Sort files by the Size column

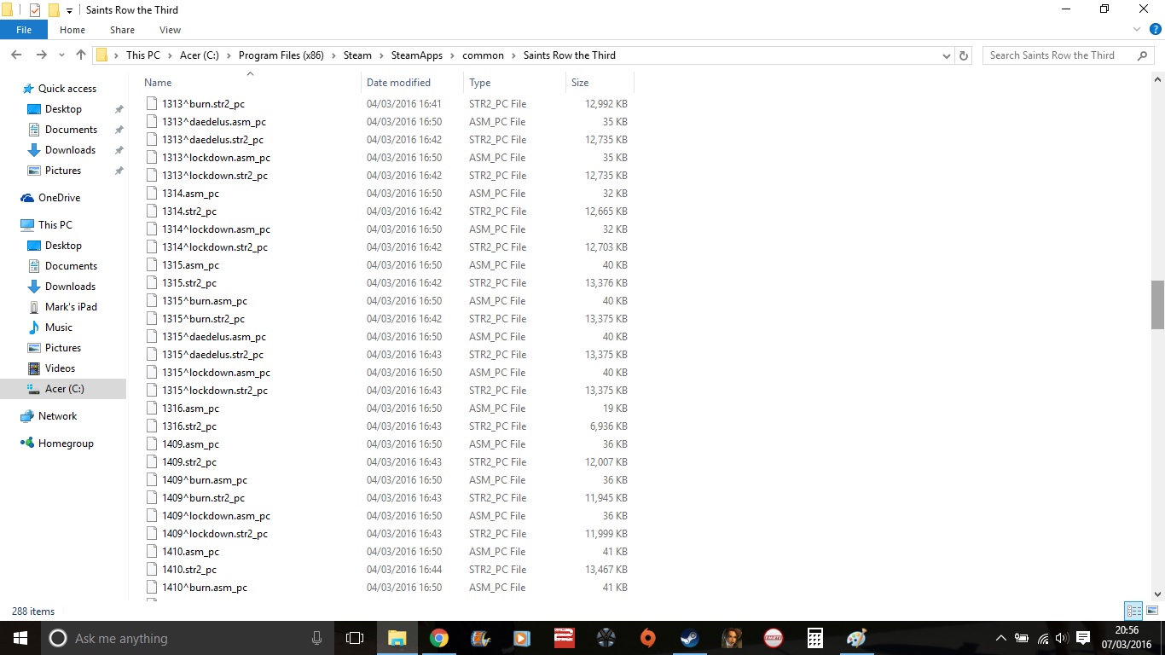click(x=580, y=83)
